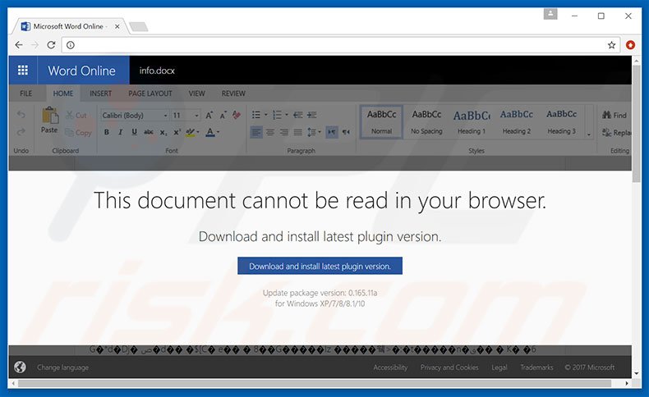Click the Right-to-Left text direction icon
Screen dimensions: 649x397
(x=346, y=132)
